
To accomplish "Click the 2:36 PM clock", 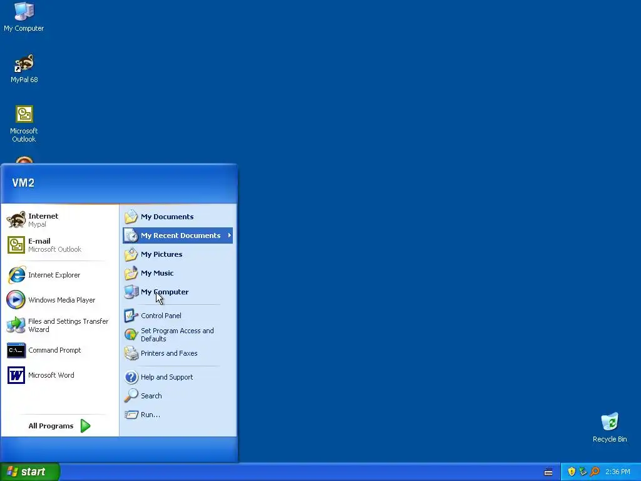I will point(618,472).
